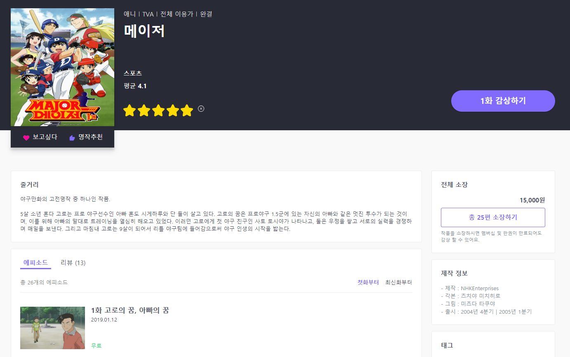Select the second rating star
The width and height of the screenshot is (570, 357).
coord(144,110)
